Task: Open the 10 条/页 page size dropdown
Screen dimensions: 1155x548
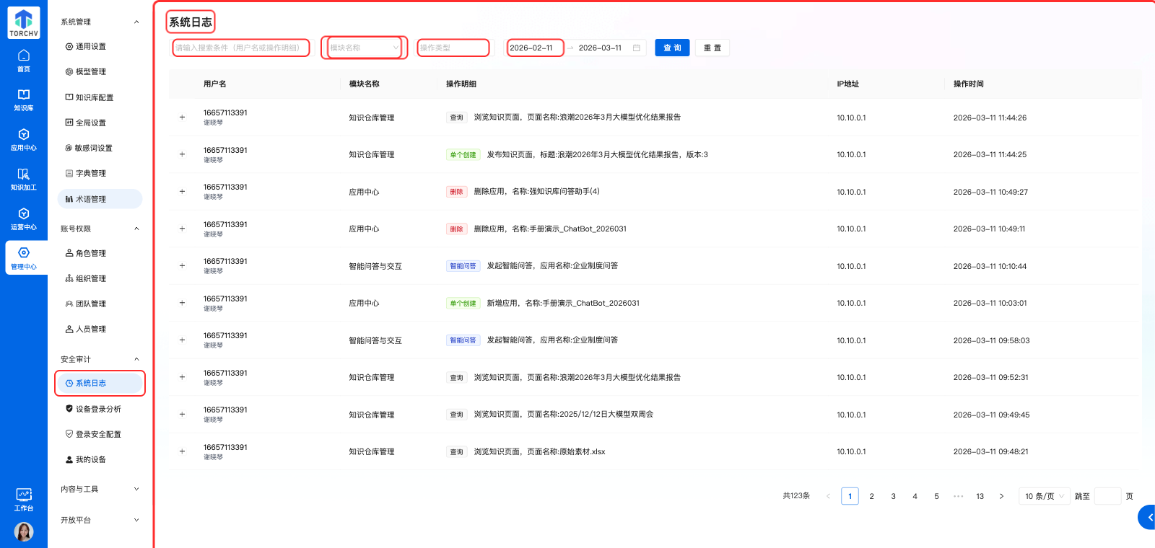Action: pos(1044,496)
